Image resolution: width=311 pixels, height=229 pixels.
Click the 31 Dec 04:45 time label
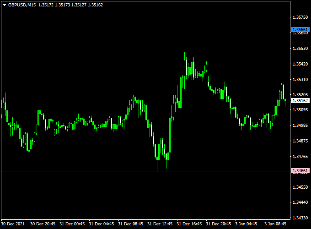click(102, 224)
